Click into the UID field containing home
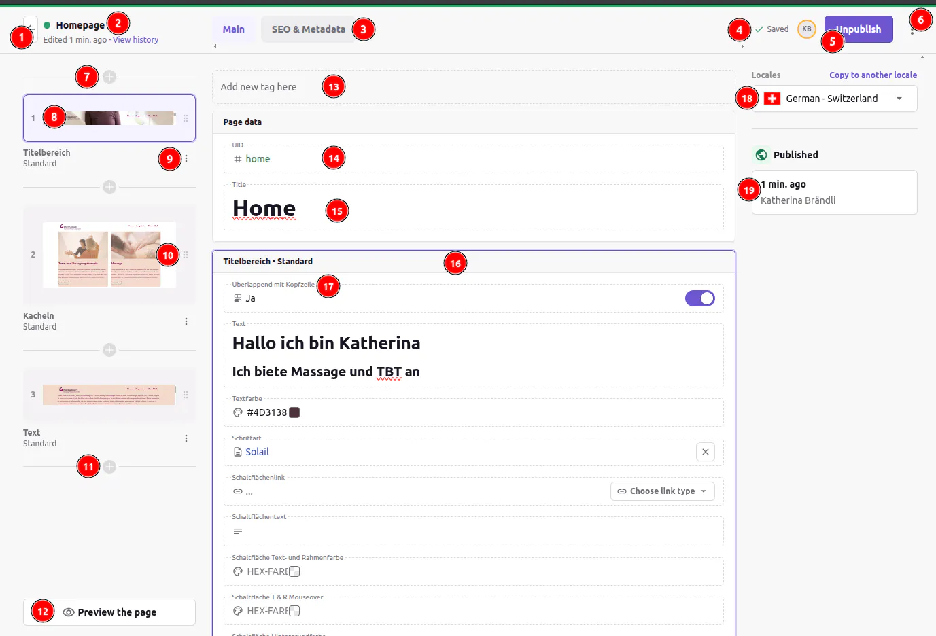This screenshot has width=936, height=636. coord(474,159)
